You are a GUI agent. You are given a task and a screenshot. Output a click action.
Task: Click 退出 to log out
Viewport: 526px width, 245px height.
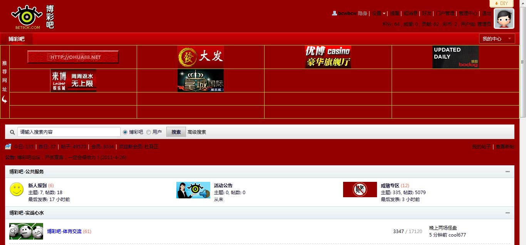pos(487,13)
